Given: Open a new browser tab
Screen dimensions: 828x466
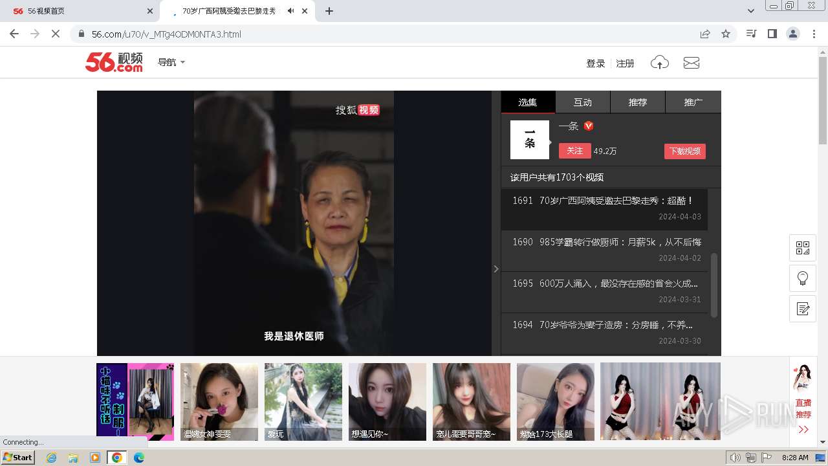Looking at the screenshot, I should pos(329,11).
